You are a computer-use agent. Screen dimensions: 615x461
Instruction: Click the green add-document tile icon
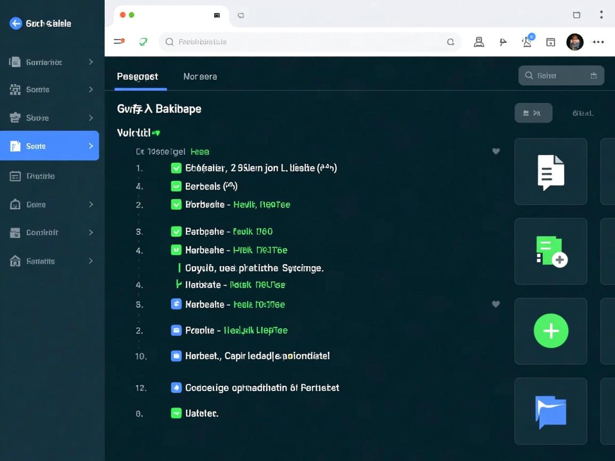coord(550,251)
